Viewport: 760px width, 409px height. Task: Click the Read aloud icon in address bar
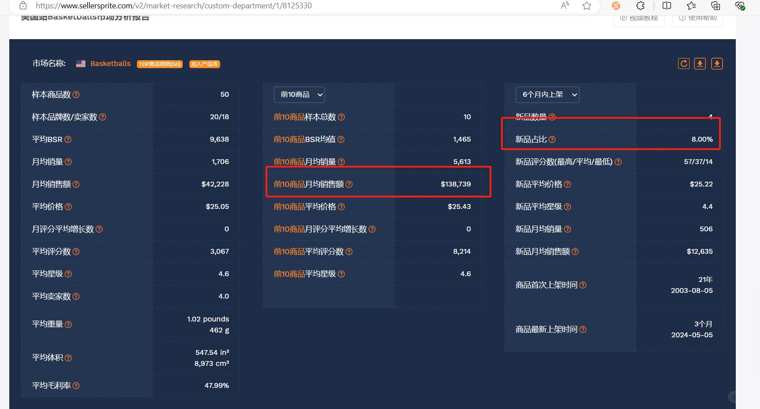pos(565,5)
